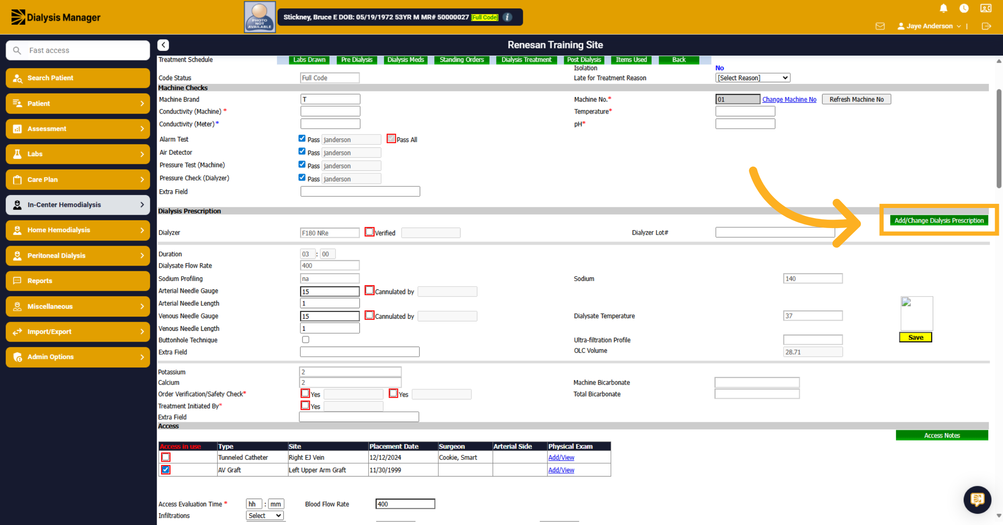Viewport: 1003px width, 525px height.
Task: Click the patient photo thumbnail
Action: (x=260, y=17)
